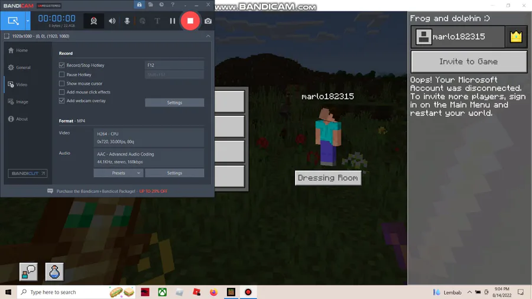
Task: Open Format section Settings button
Action: point(174,173)
